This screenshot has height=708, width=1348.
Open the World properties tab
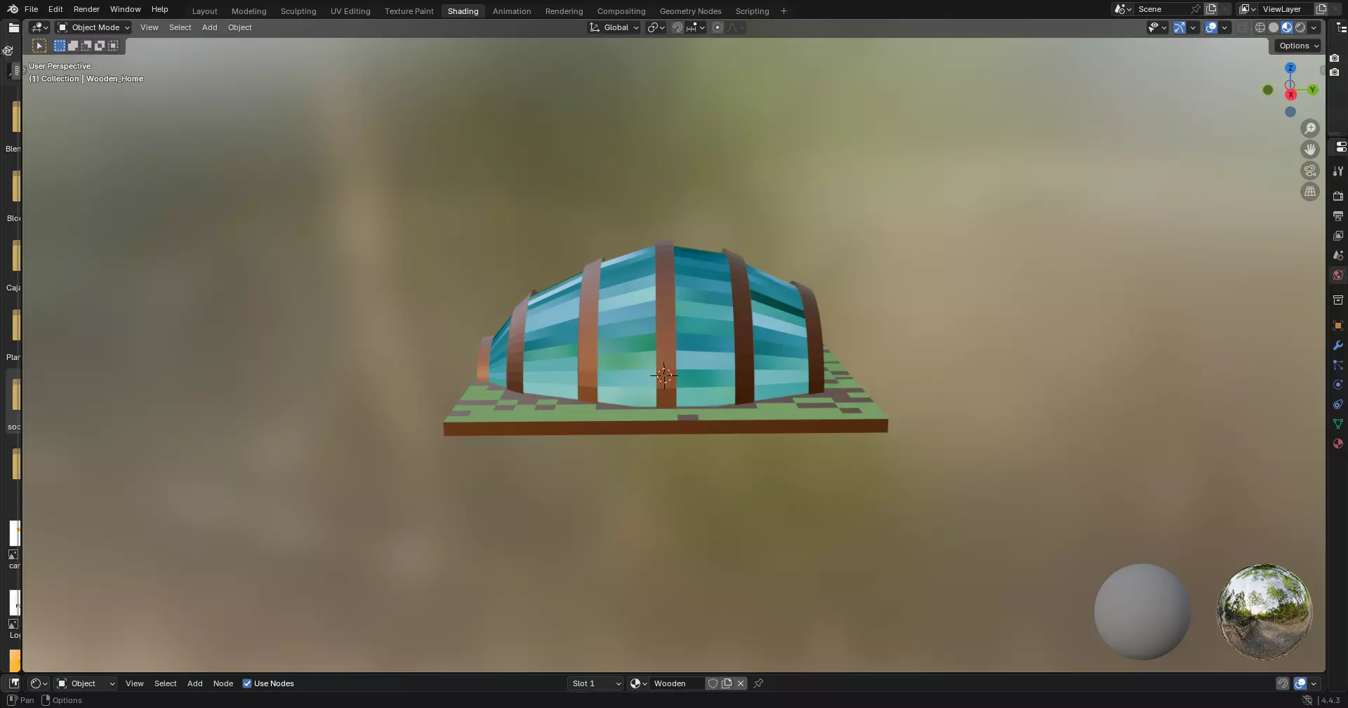[x=1338, y=275]
